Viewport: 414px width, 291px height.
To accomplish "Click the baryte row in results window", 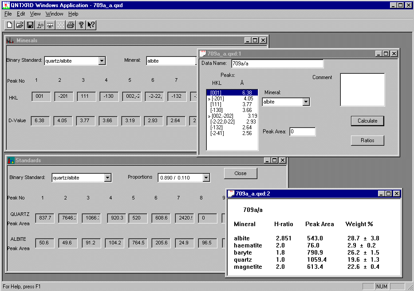I will coord(307,253).
